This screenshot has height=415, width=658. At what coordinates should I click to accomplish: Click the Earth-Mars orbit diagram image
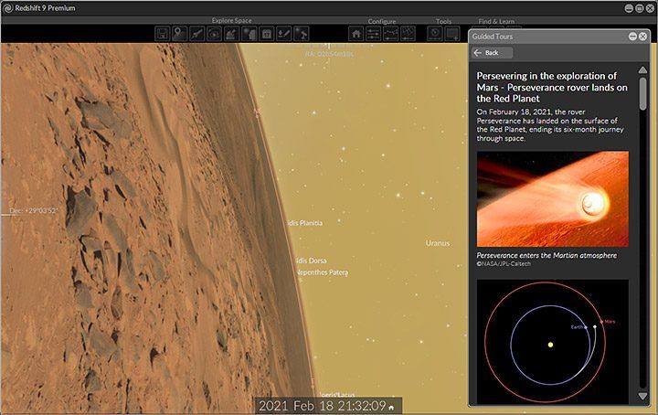pos(553,342)
